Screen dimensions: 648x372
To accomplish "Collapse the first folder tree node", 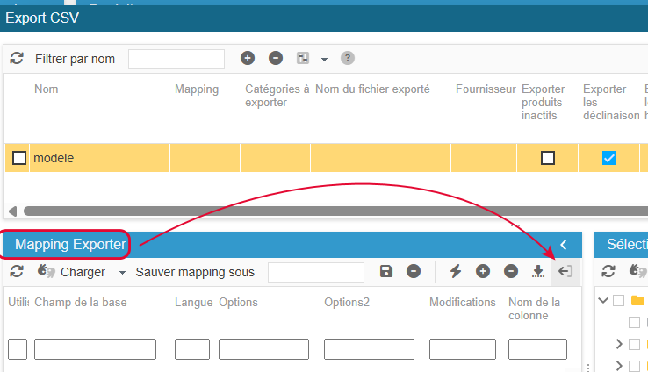I will coord(603,300).
